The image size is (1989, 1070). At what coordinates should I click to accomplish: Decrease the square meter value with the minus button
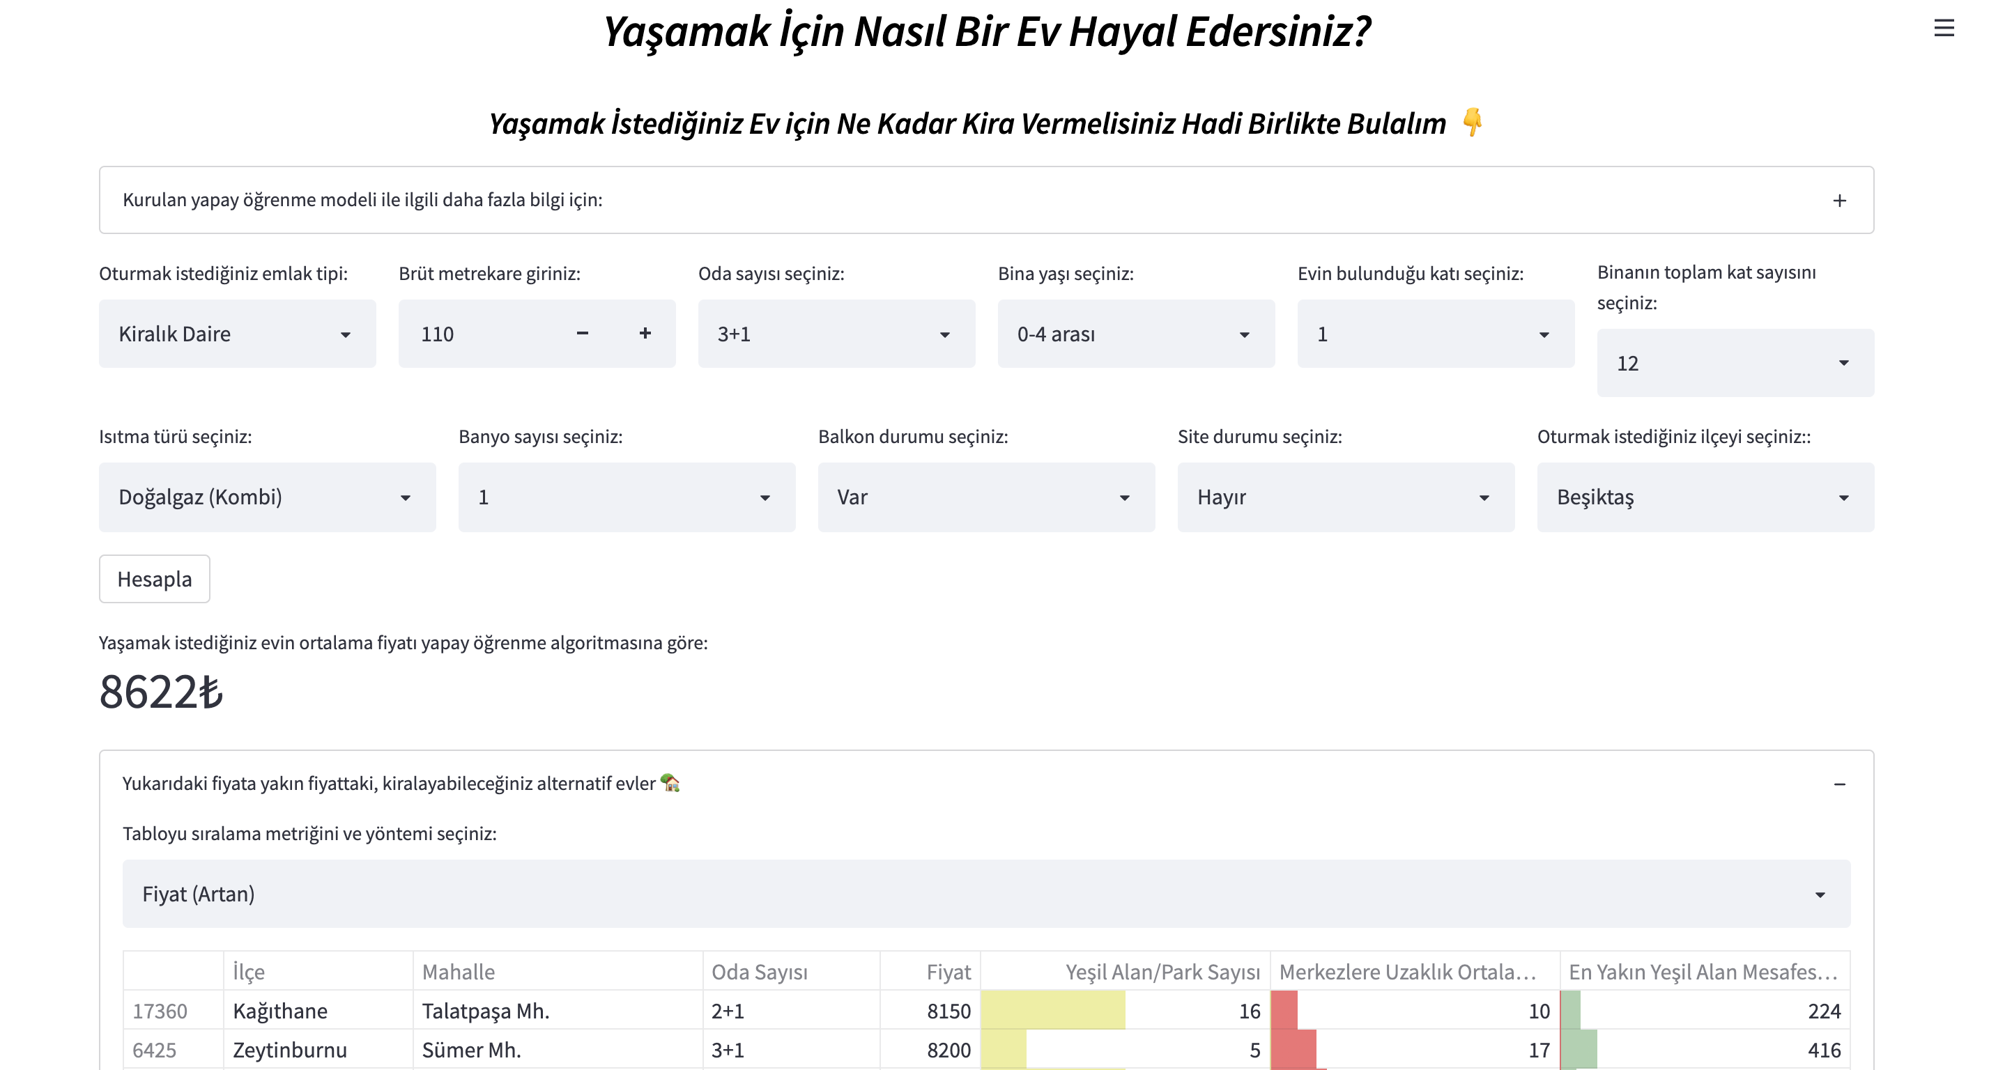coord(582,334)
